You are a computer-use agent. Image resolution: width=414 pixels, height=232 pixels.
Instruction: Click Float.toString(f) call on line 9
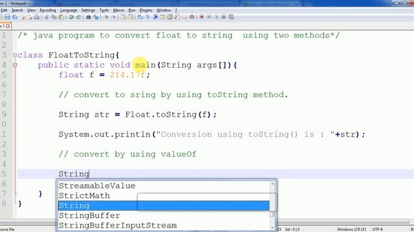(x=168, y=115)
